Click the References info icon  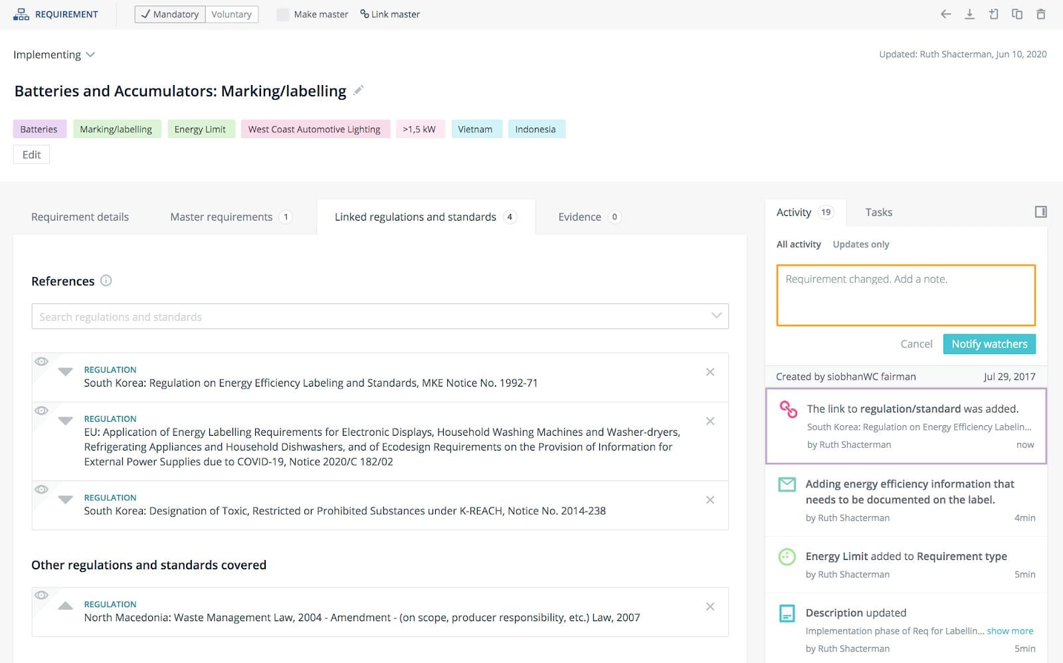point(106,280)
